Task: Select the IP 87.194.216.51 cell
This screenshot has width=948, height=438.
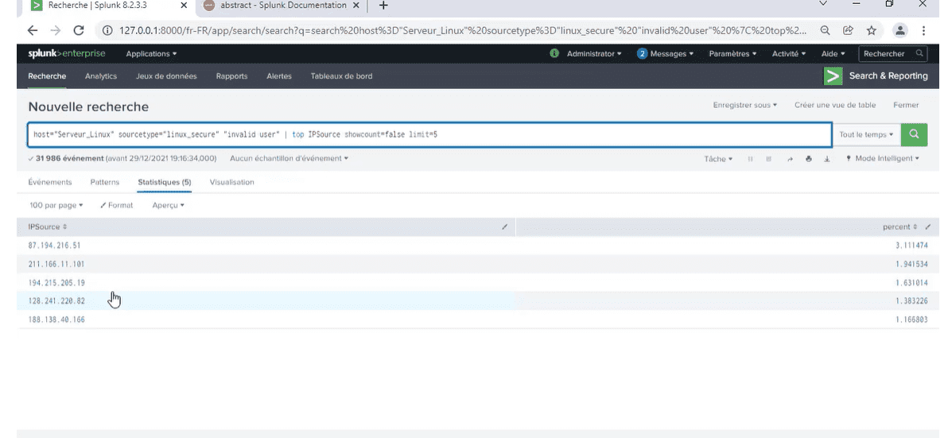Action: click(x=54, y=246)
